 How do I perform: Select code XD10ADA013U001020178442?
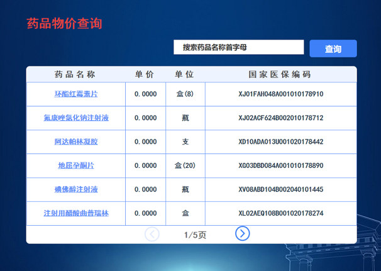281,141
